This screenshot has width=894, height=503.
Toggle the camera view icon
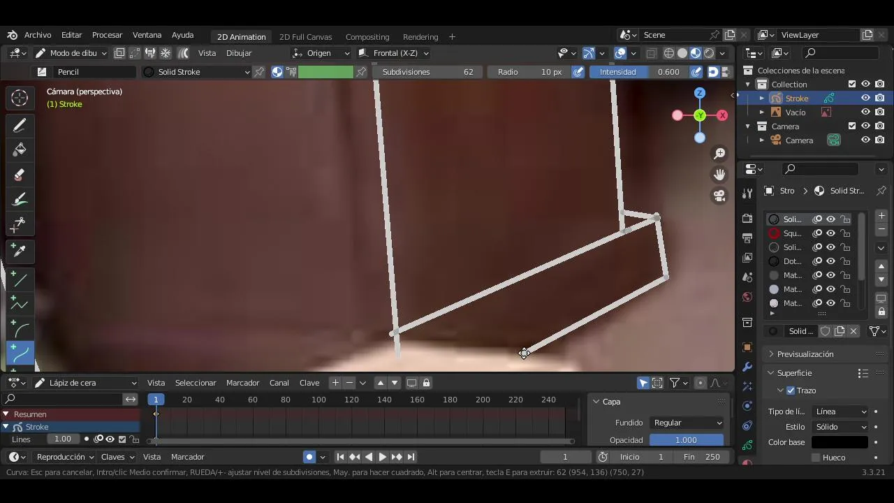[719, 196]
